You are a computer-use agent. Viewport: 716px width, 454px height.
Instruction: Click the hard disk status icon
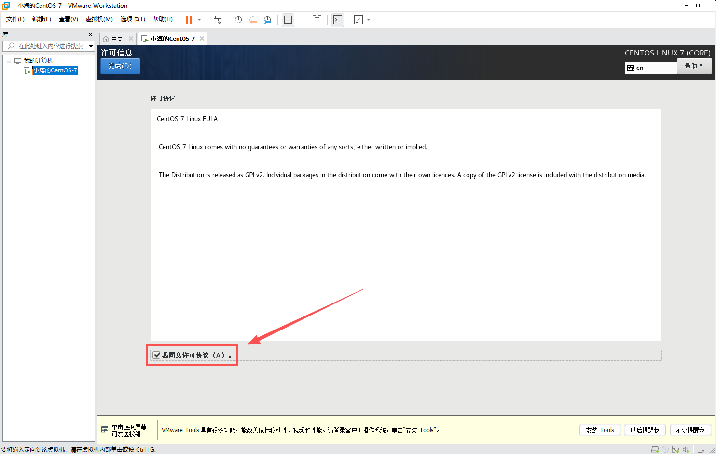click(655, 449)
